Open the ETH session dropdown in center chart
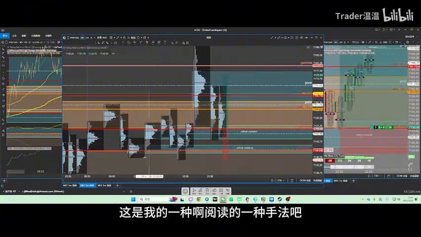Screen dimensions: 421x237 point(281,180)
